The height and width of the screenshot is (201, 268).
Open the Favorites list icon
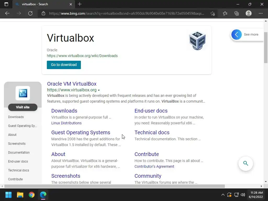(225, 13)
